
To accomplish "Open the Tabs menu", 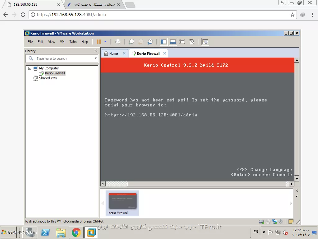I will pos(73,42).
